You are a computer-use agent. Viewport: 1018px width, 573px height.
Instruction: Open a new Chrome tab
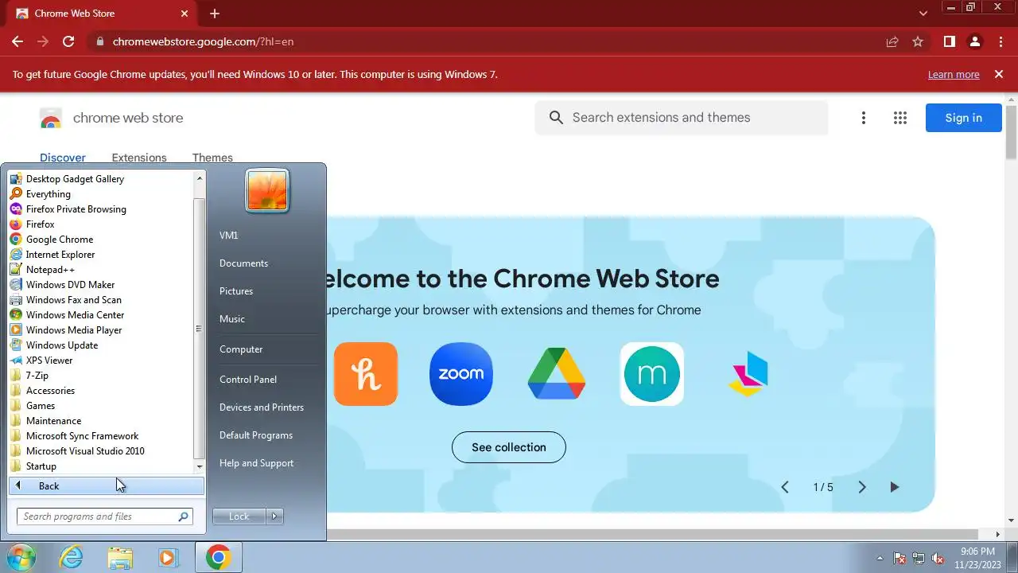pyautogui.click(x=215, y=14)
